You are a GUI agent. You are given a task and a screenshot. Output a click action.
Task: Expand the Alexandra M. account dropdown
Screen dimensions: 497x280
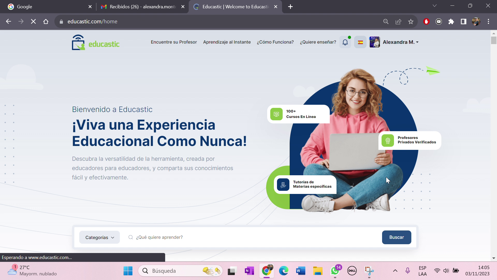point(401,42)
